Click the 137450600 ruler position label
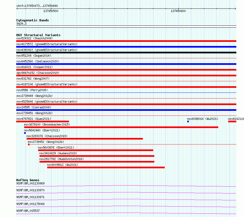This screenshot has height=217, width=244. pyautogui.click(x=178, y=11)
